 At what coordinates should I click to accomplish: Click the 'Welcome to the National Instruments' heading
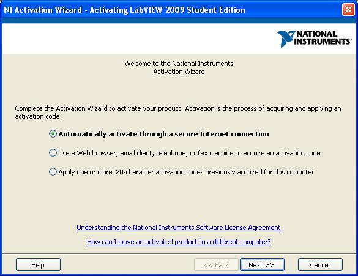(x=179, y=67)
